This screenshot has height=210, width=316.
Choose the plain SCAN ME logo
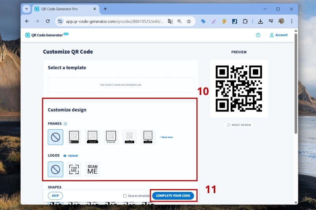92,169
